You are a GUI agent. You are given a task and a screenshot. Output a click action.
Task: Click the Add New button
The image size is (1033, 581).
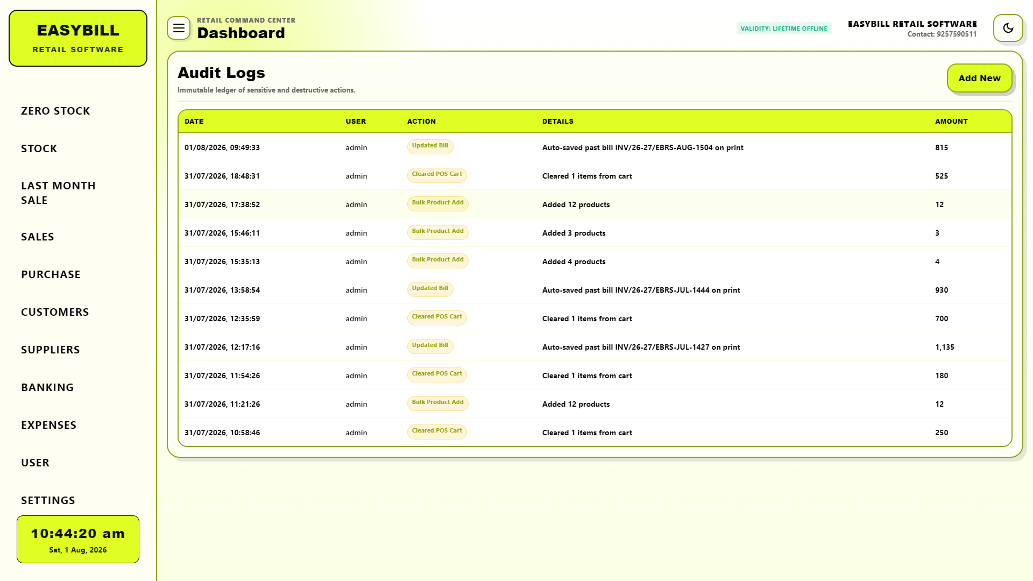click(979, 78)
